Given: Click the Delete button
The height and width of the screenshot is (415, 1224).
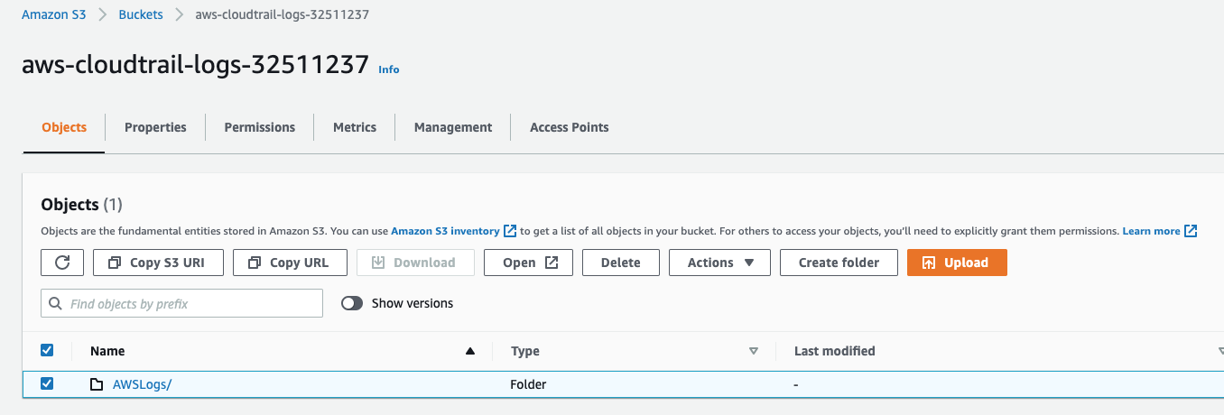Looking at the screenshot, I should (x=621, y=263).
